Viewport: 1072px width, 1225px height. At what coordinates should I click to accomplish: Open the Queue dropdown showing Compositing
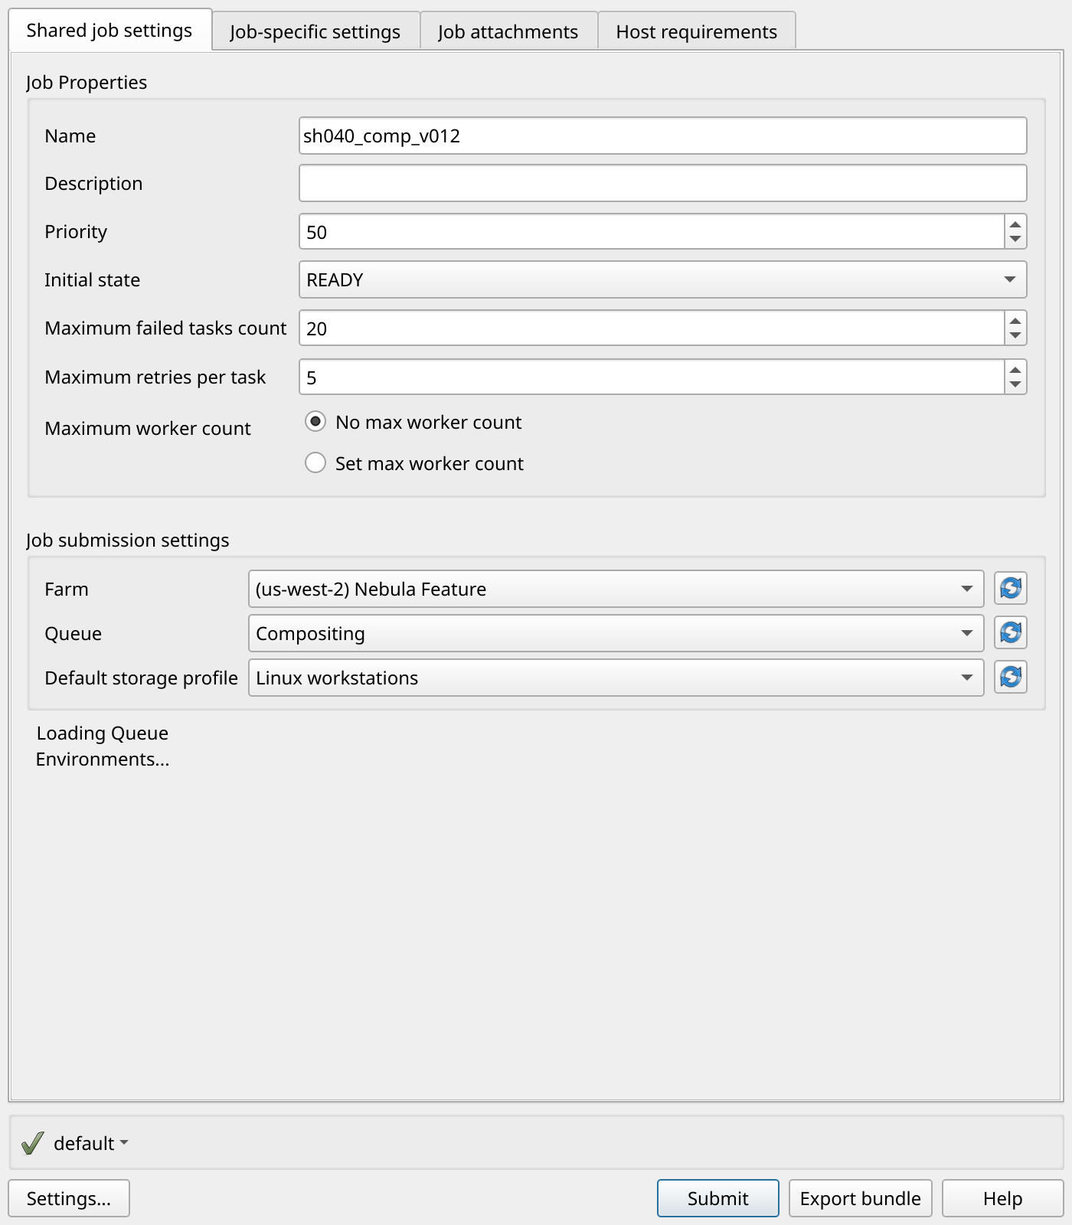[x=616, y=633]
